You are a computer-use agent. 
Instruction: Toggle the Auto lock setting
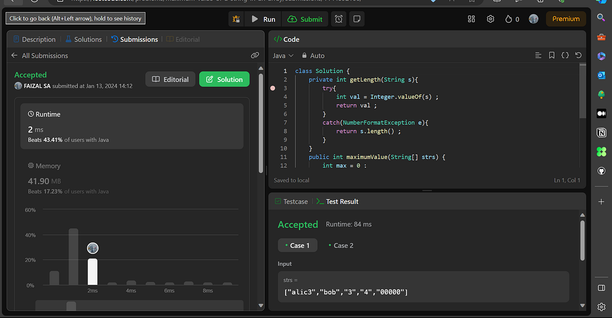tap(313, 56)
